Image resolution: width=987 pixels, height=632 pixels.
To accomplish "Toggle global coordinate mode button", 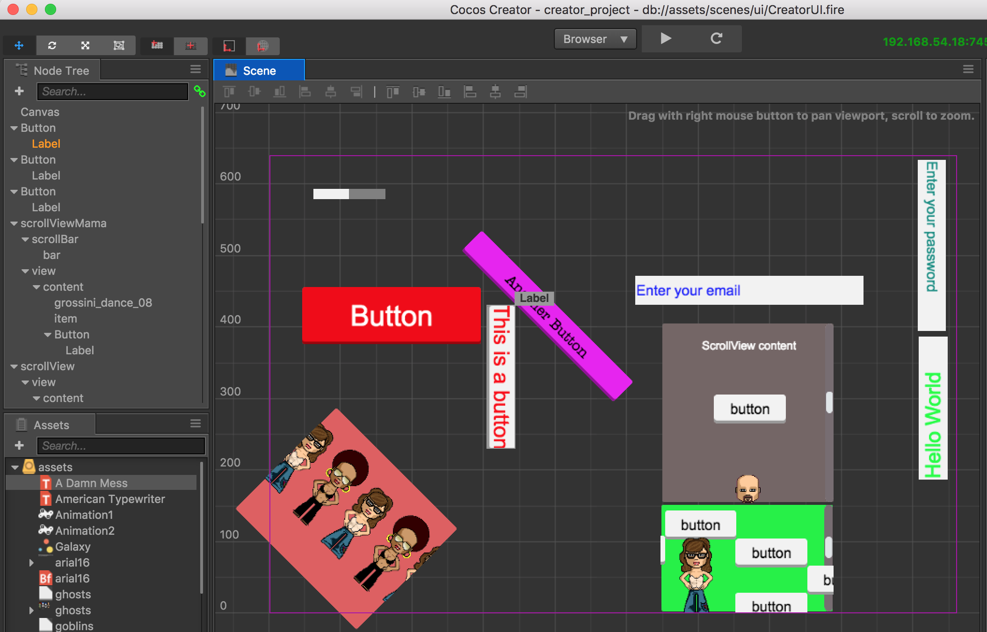I will (x=262, y=45).
